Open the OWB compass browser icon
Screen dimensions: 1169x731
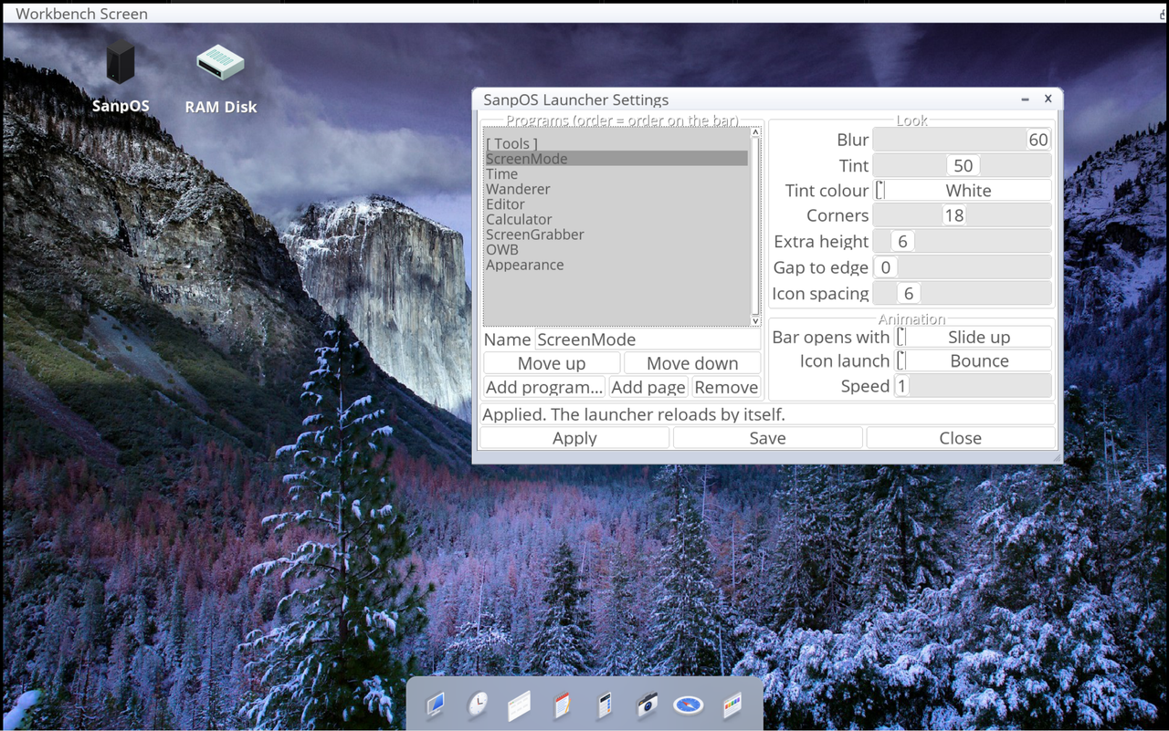pos(689,705)
